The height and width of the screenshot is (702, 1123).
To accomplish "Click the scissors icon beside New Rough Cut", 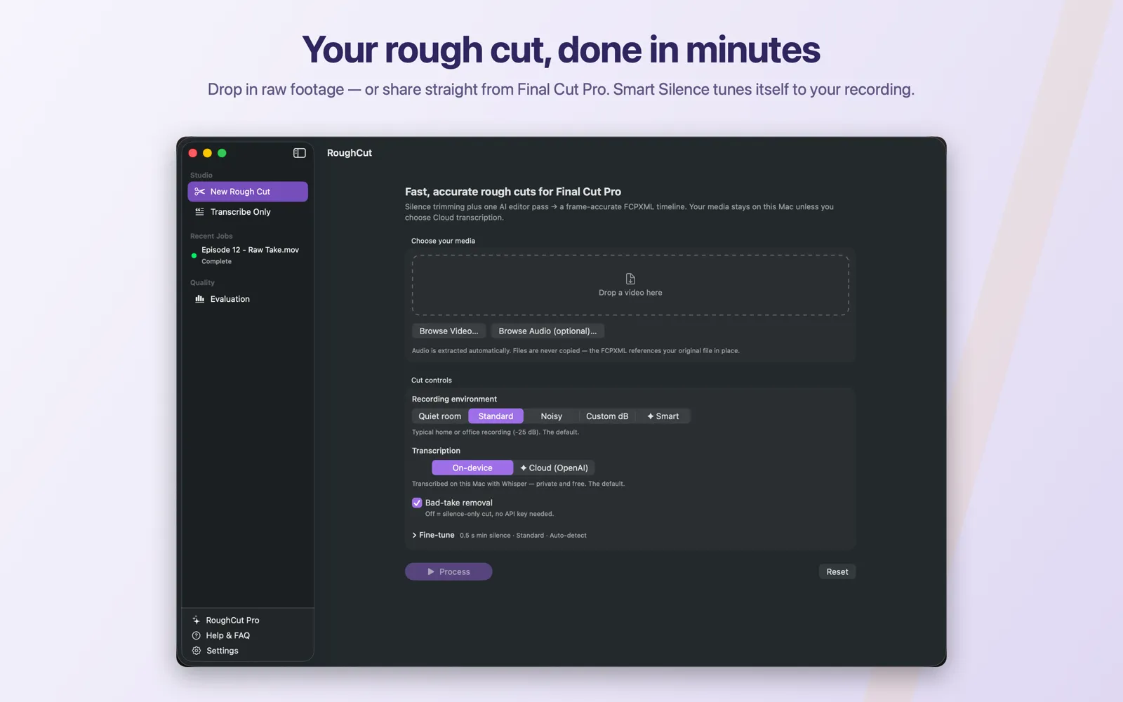I will (199, 192).
